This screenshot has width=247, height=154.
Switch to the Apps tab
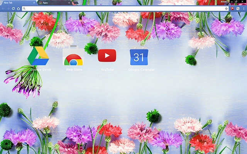click(54, 3)
